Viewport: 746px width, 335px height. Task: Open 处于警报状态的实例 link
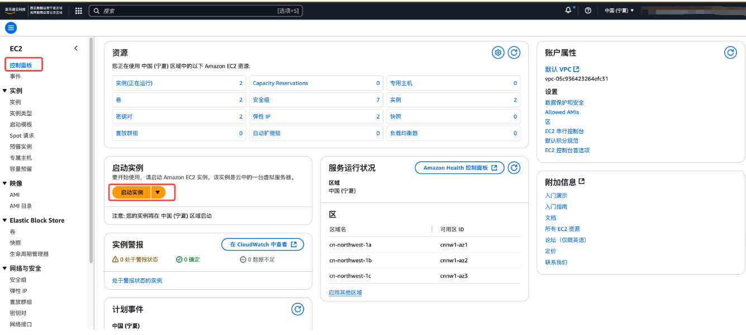point(137,281)
